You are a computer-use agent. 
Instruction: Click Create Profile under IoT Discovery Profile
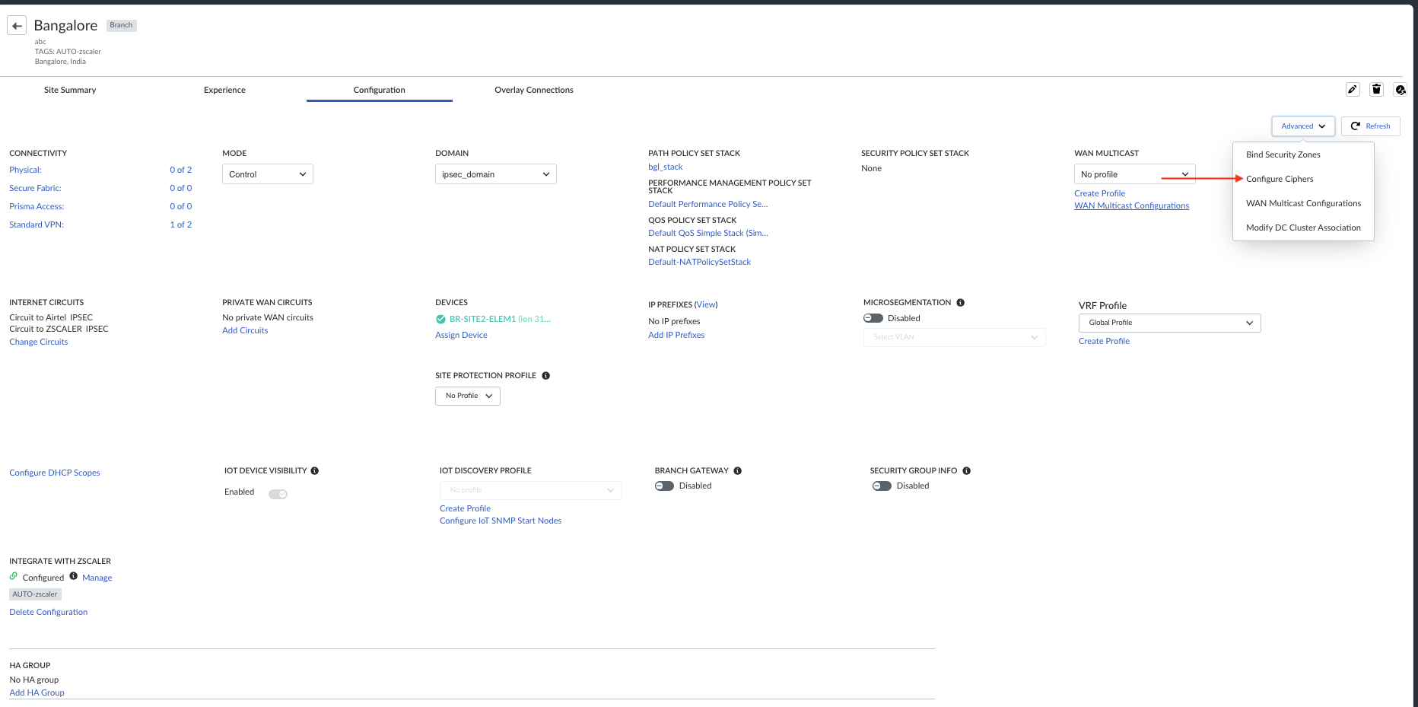coord(466,508)
